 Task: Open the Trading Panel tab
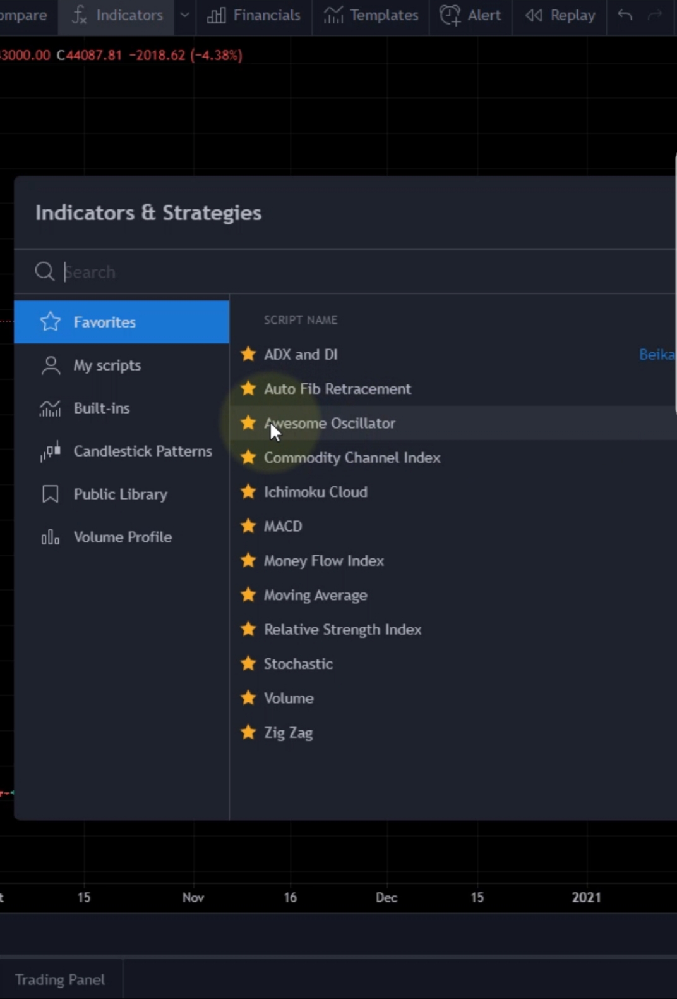pyautogui.click(x=60, y=979)
